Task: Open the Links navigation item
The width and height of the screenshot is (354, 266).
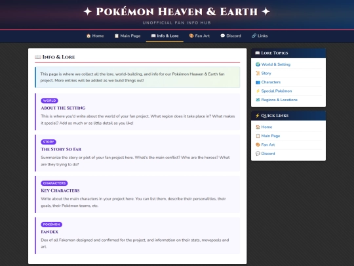Action: click(260, 35)
